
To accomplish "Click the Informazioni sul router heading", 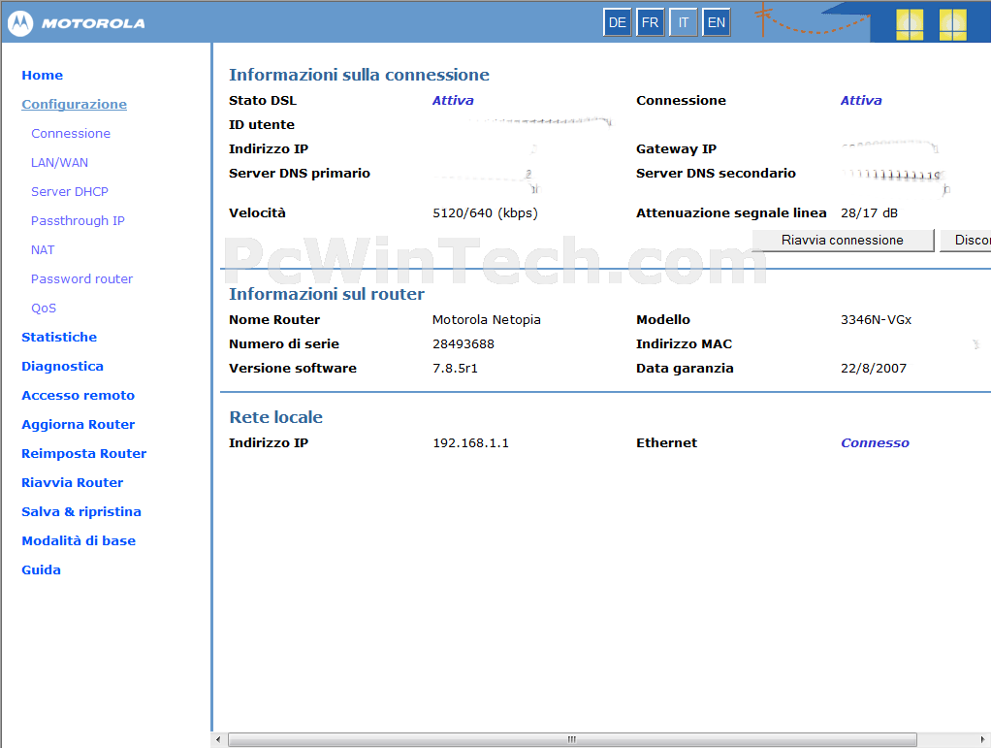I will [x=326, y=294].
